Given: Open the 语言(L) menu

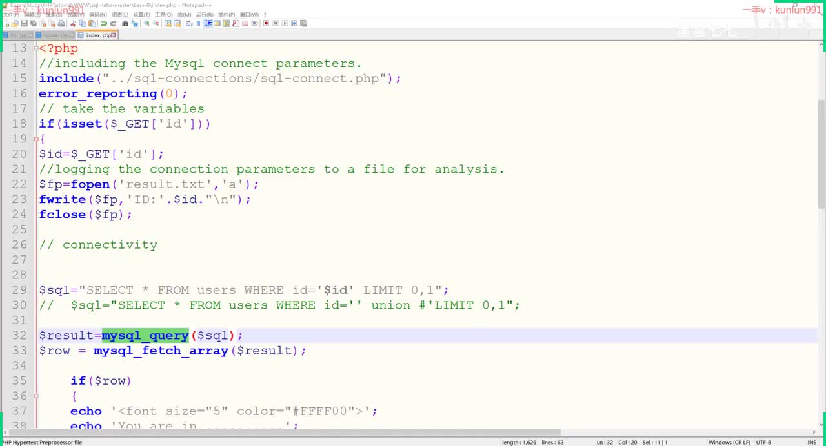Looking at the screenshot, I should pos(120,15).
